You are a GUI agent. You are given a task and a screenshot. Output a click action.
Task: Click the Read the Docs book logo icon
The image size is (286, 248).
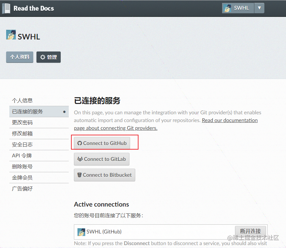[6, 8]
